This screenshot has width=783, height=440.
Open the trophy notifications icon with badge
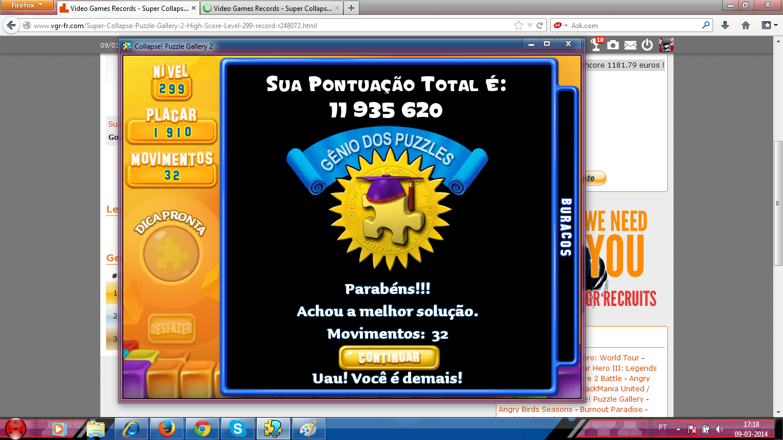(x=597, y=45)
